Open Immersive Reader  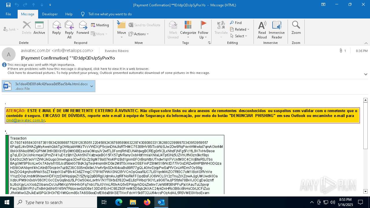[277, 30]
